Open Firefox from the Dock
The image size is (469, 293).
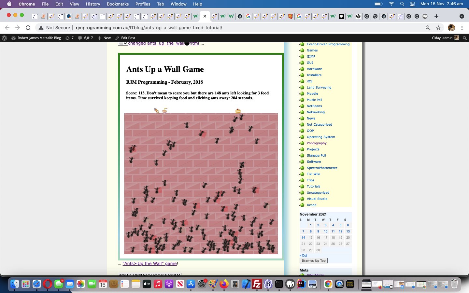point(224,284)
